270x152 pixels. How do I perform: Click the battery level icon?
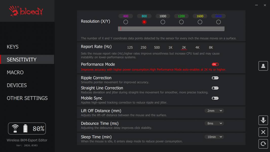click(25, 128)
